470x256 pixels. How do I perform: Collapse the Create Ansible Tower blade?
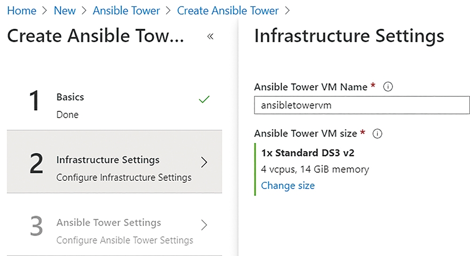(x=210, y=37)
